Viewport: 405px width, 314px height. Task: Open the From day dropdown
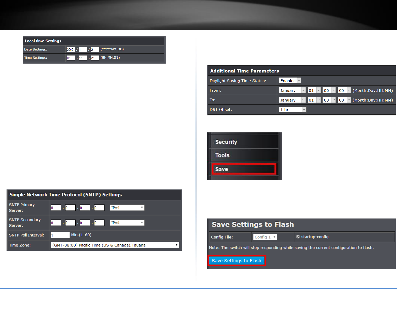pos(314,90)
